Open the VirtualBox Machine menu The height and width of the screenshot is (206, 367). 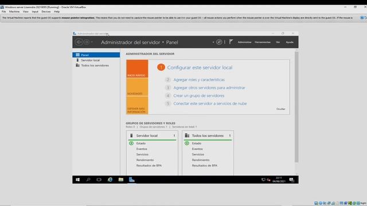14,11
